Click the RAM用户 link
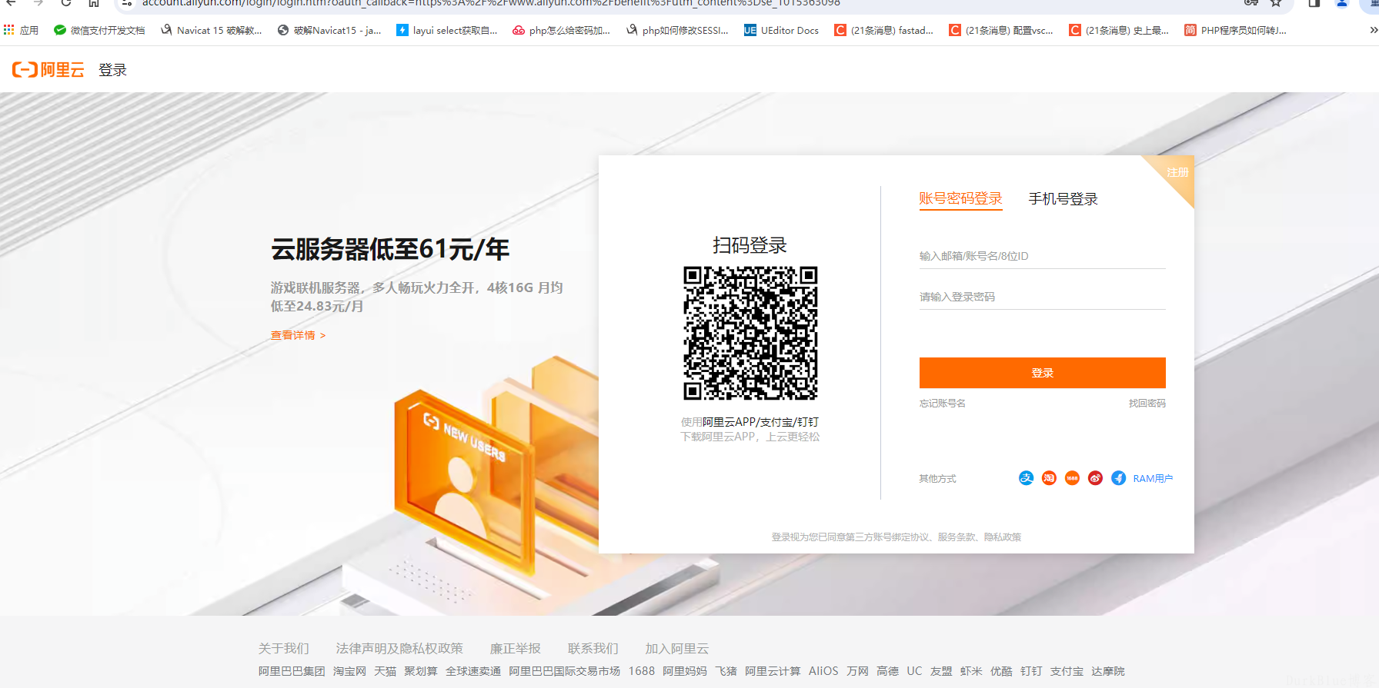Viewport: 1379px width, 688px height. coord(1153,478)
